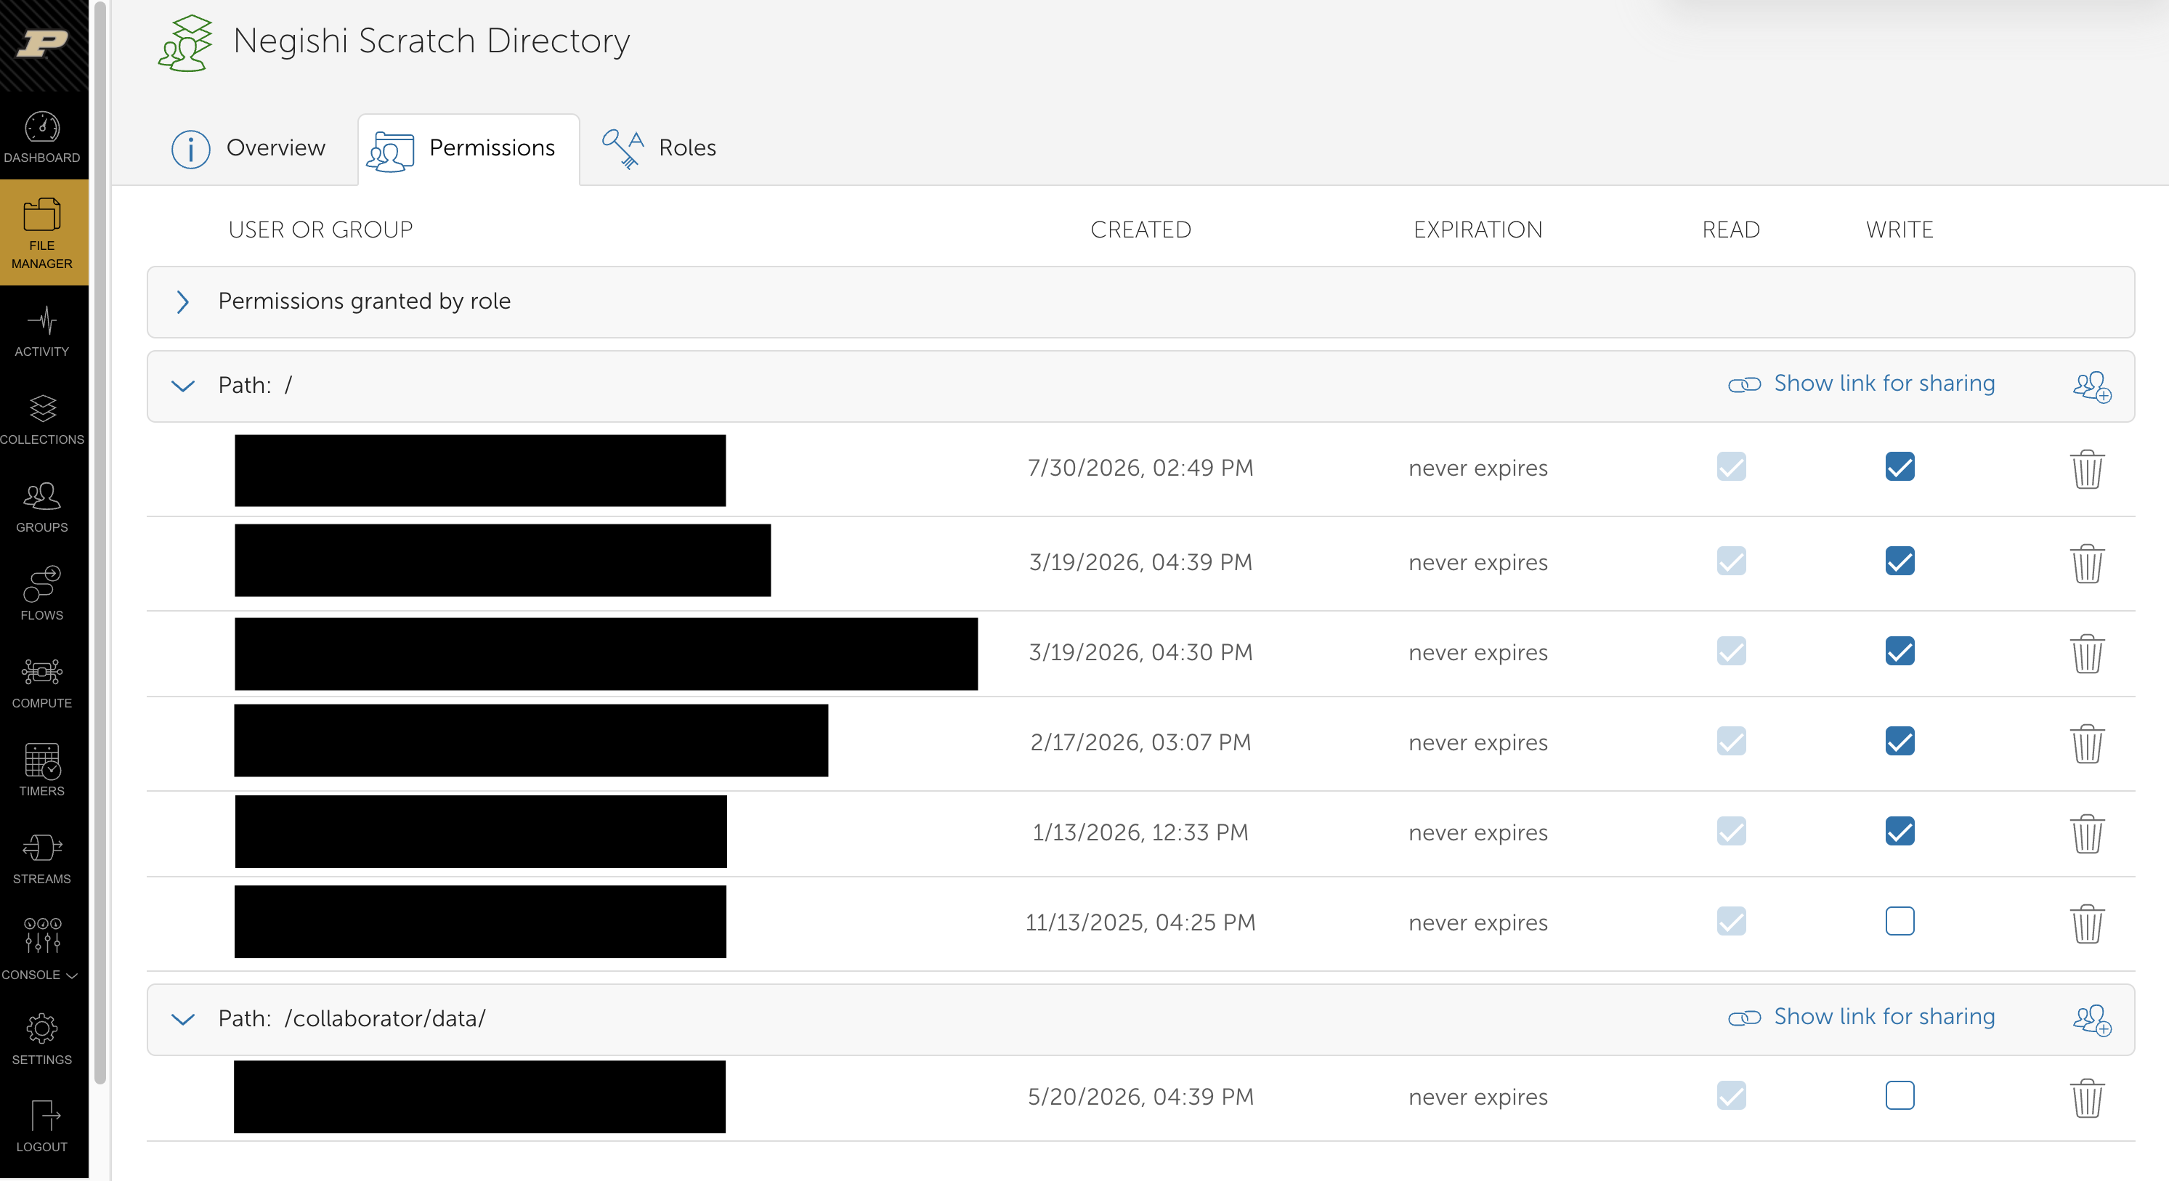Expand the Console sidebar menu
Image resolution: width=2169 pixels, height=1181 pixels.
(41, 947)
